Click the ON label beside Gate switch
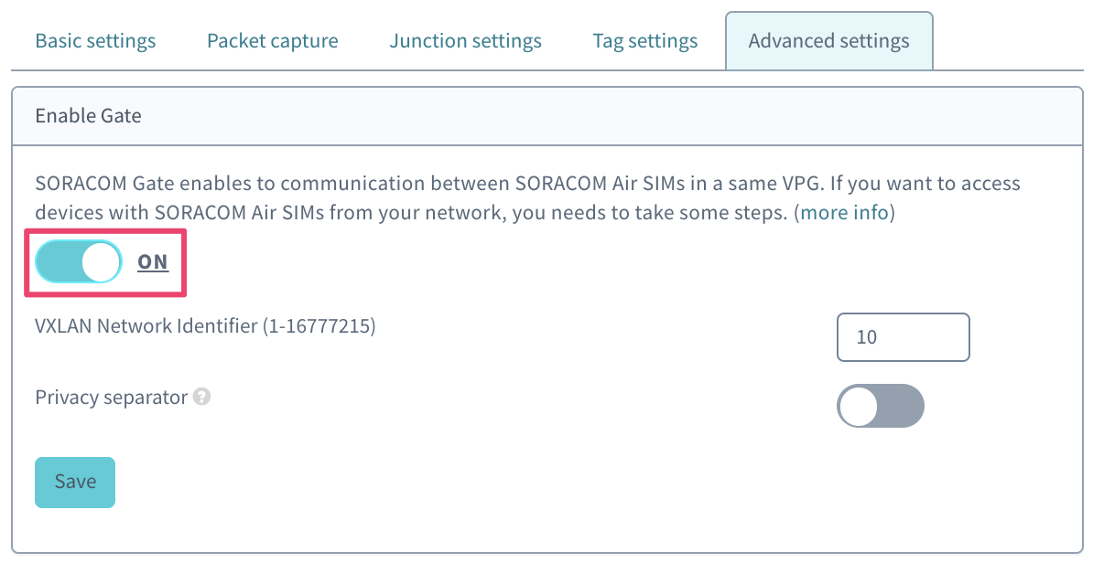 (153, 263)
